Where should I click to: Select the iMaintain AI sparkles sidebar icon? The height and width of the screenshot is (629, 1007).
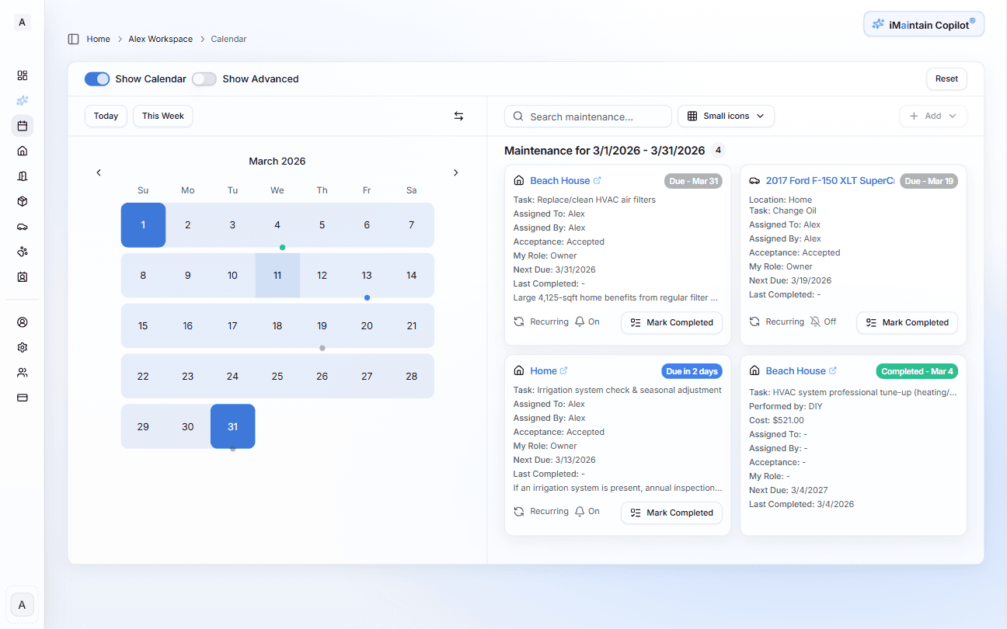pyautogui.click(x=22, y=99)
